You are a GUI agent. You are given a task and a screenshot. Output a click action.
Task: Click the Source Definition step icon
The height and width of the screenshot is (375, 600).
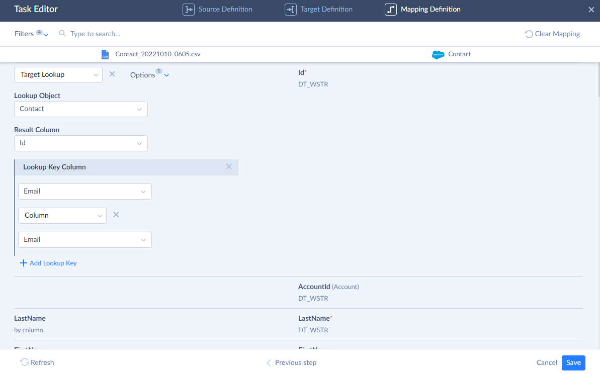pos(189,10)
